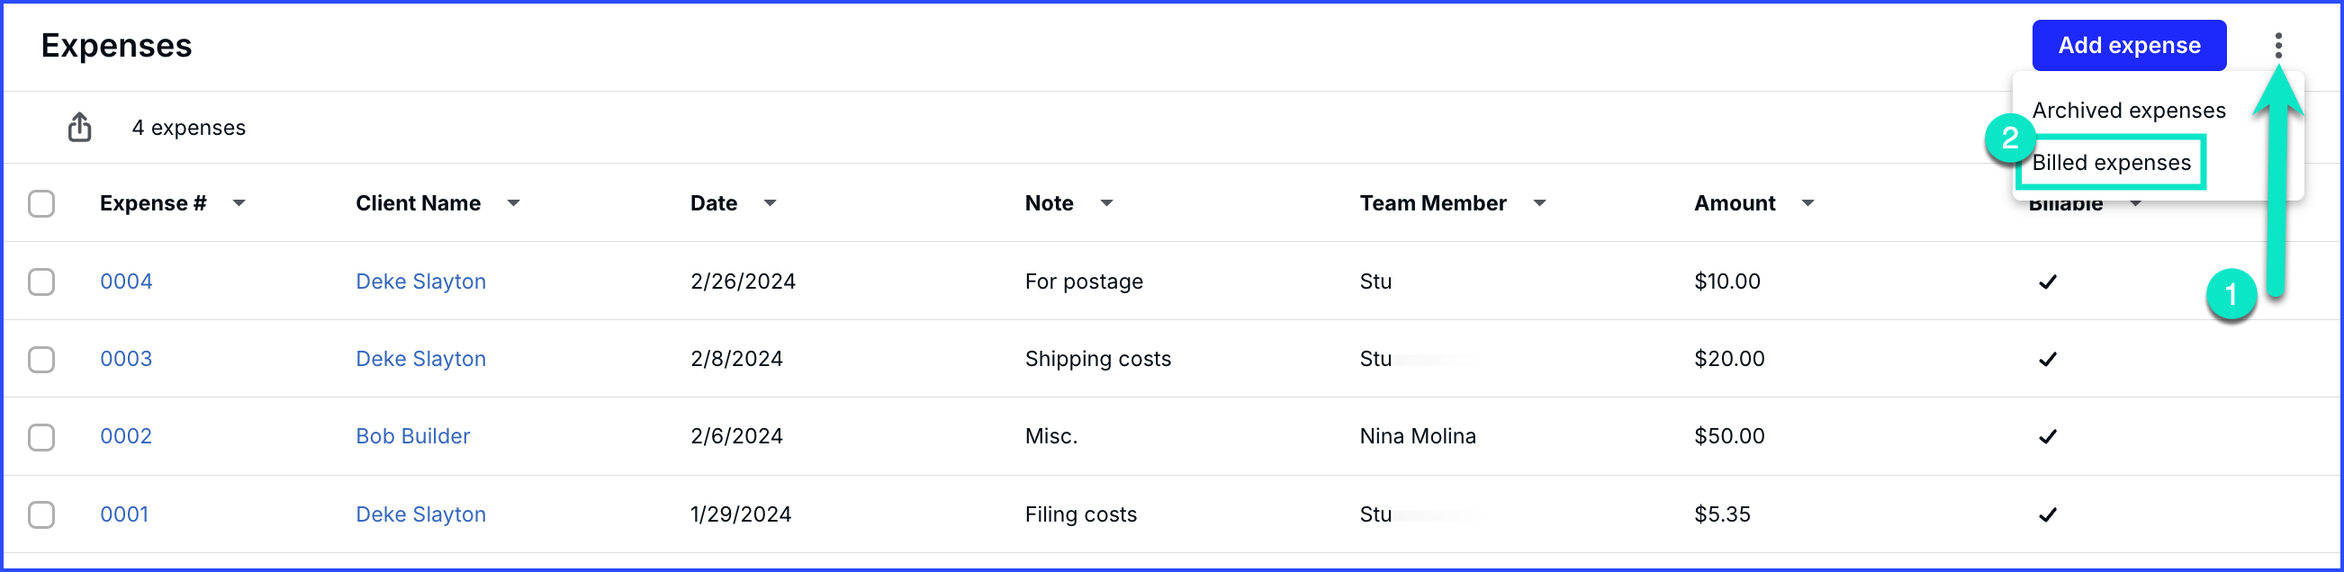Choose Archived expenses from the menu
This screenshot has width=2344, height=572.
[x=2128, y=110]
